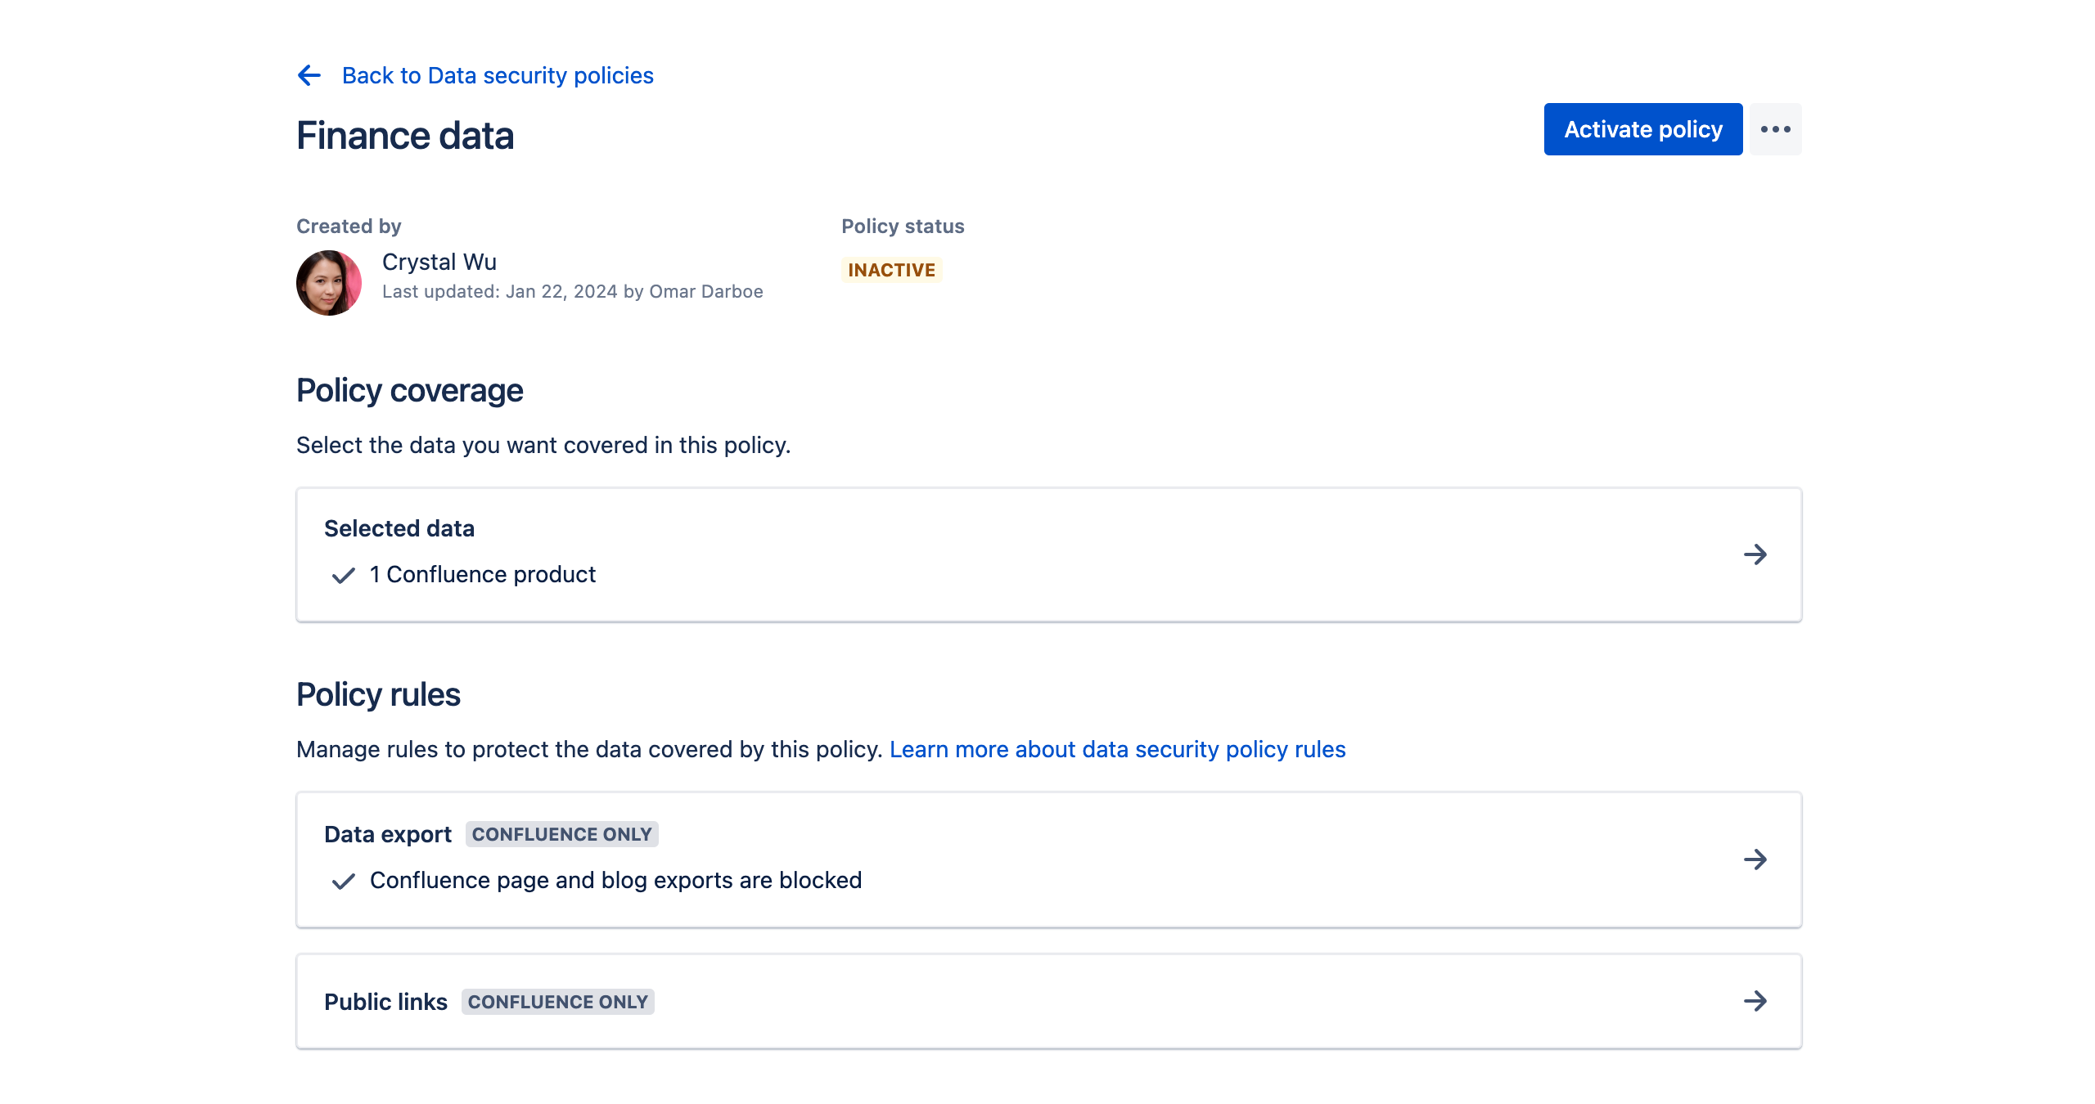Click the CONFLUENCE ONLY badge on Data export
The image size is (2095, 1104).
[561, 834]
